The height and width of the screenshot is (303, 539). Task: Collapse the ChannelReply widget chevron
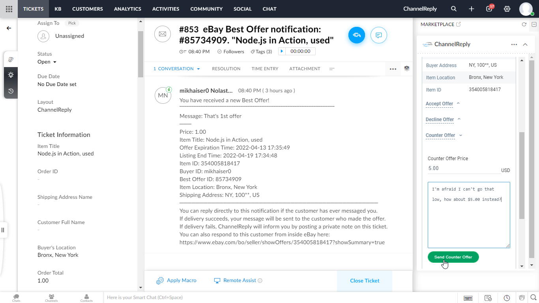coord(525,45)
